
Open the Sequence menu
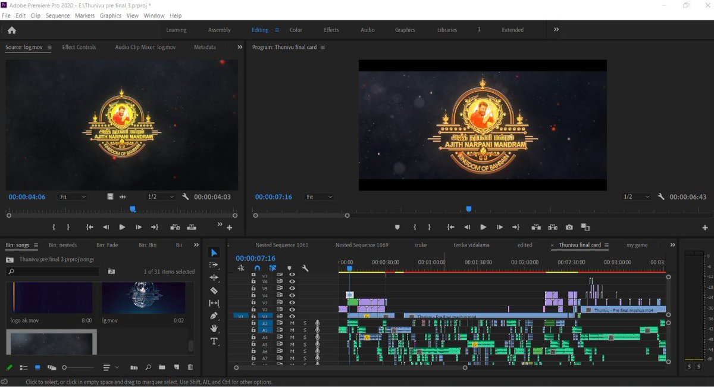tap(58, 15)
